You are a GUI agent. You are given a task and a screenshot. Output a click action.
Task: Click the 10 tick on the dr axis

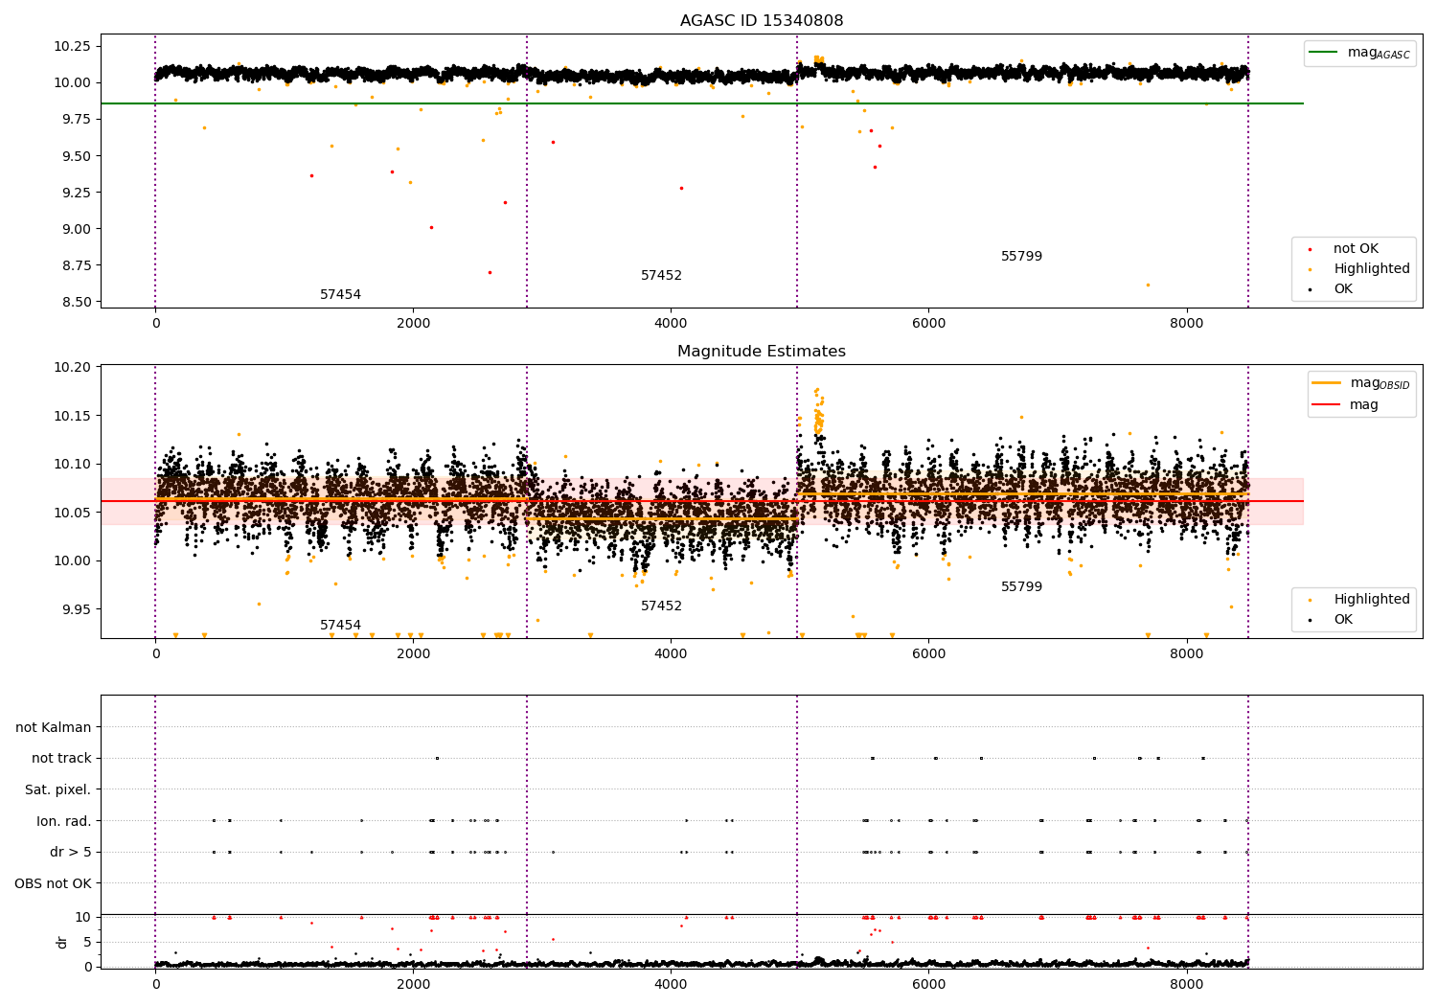coord(83,917)
